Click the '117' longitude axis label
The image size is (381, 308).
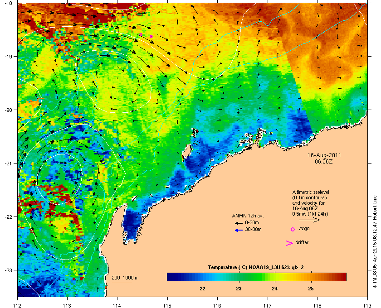click(x=268, y=306)
